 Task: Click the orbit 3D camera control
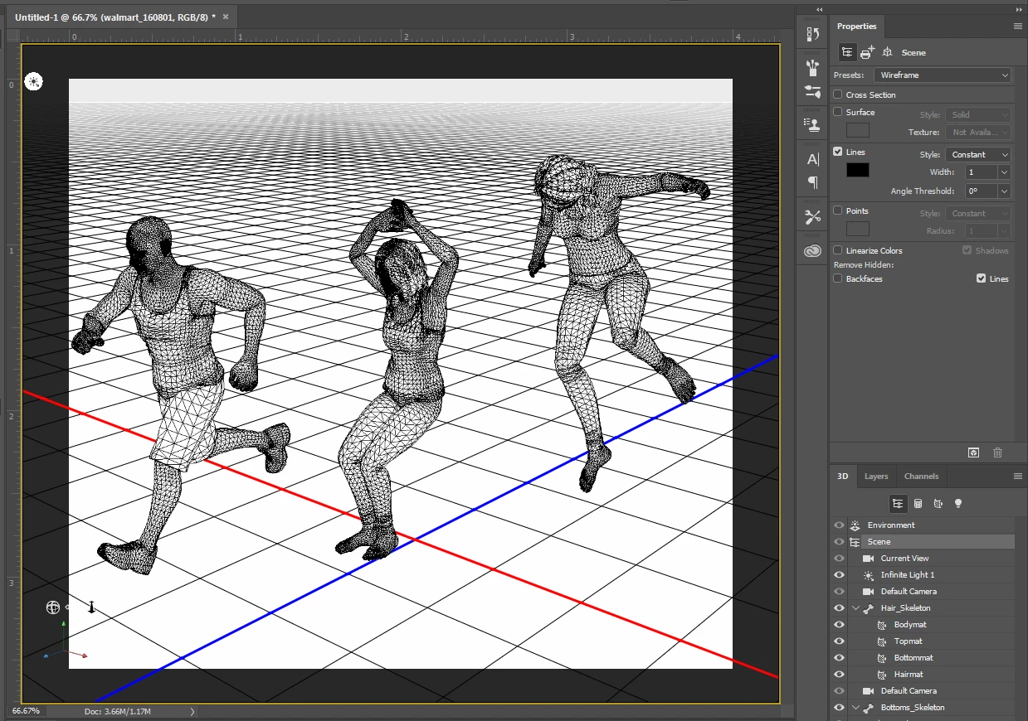(x=53, y=607)
